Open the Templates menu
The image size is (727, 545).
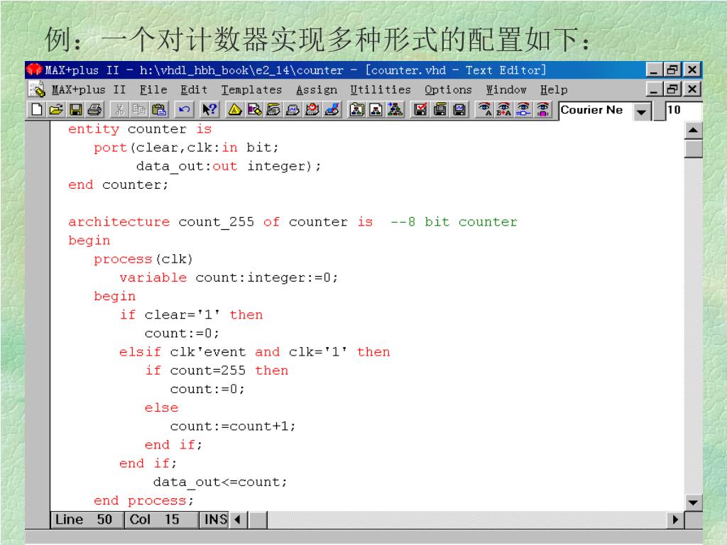click(x=251, y=90)
